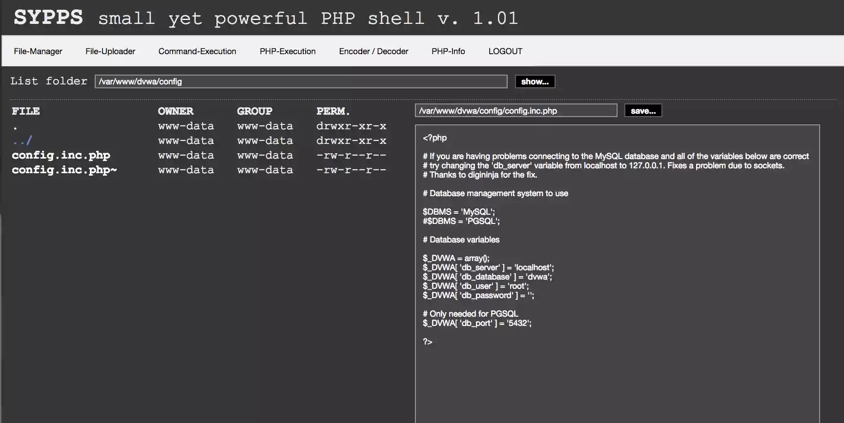Click the <?php opening tag

(435, 138)
